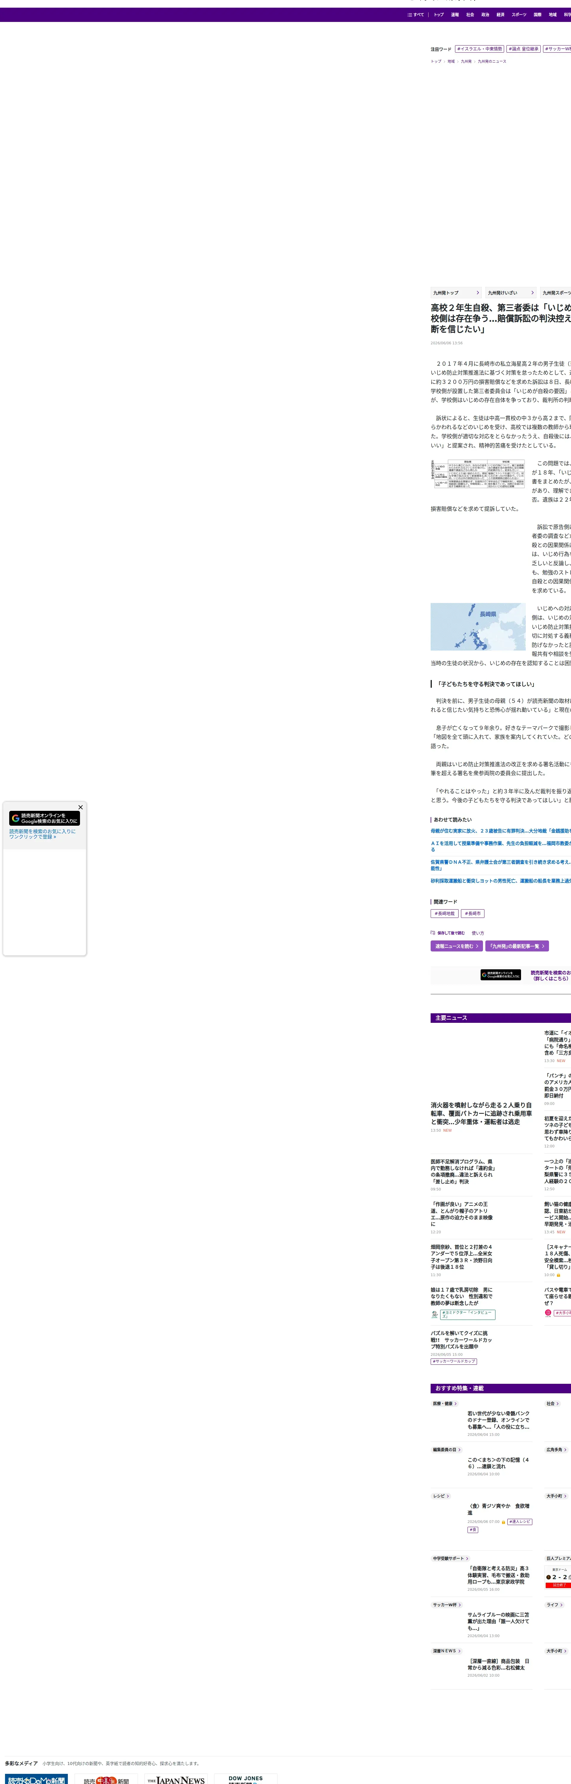
Task: Open headline 医師不足解消プログラム
Action: pyautogui.click(x=463, y=1172)
